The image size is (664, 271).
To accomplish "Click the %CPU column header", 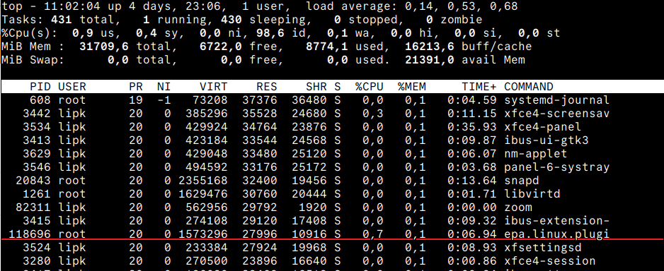I will (370, 87).
